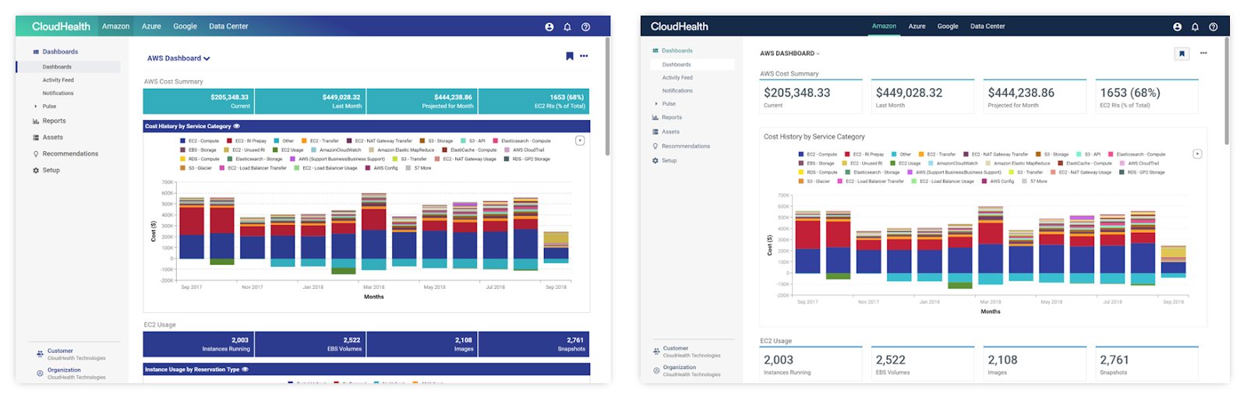This screenshot has width=1247, height=401.
Task: Switch to Azure tab in blue-header window
Action: [x=151, y=26]
